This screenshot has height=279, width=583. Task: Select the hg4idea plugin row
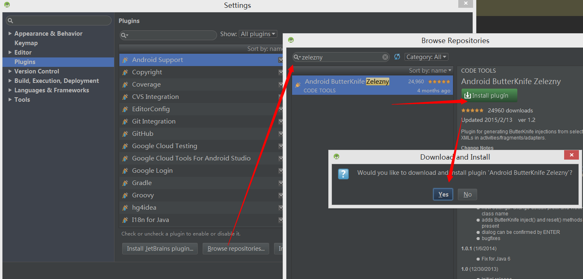201,208
